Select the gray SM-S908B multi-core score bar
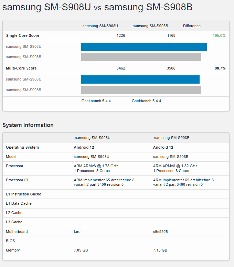234x267 pixels. click(x=141, y=90)
